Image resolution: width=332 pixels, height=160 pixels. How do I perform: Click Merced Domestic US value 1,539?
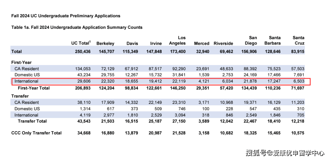click(x=204, y=75)
